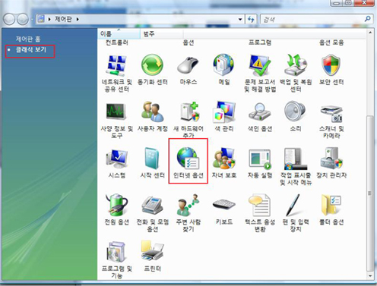This screenshot has width=377, height=286.
Task: Click the refresh button beside address bar
Action: point(251,19)
